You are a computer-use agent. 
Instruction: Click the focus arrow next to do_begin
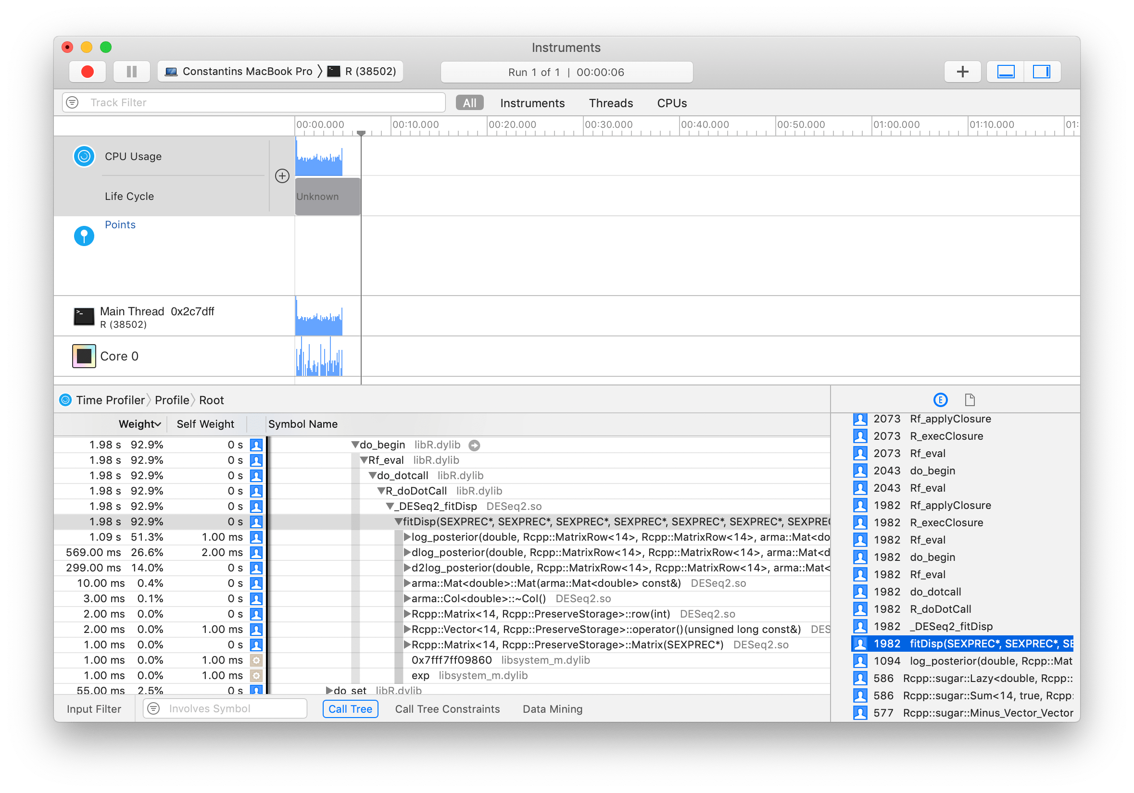pyautogui.click(x=474, y=445)
